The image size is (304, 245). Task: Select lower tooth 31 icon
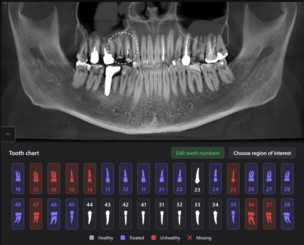coord(161,214)
